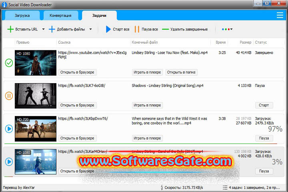Click the fb.watch/3UK7-6oGtB/ URL

pyautogui.click(x=82, y=86)
